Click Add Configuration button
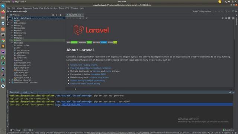The height and width of the screenshot is (134, 238). [202, 12]
